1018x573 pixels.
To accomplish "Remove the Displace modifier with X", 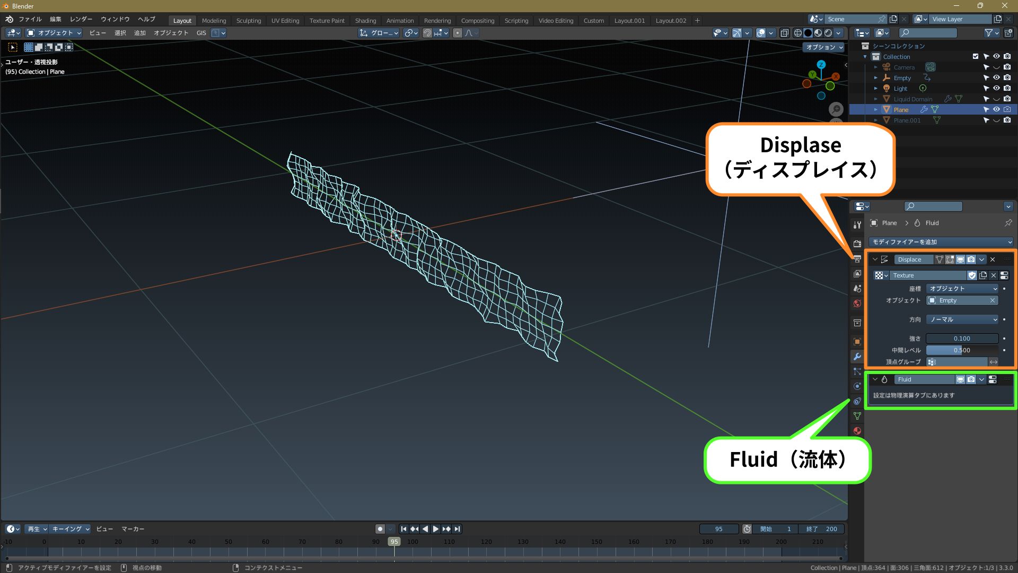I will (x=993, y=259).
